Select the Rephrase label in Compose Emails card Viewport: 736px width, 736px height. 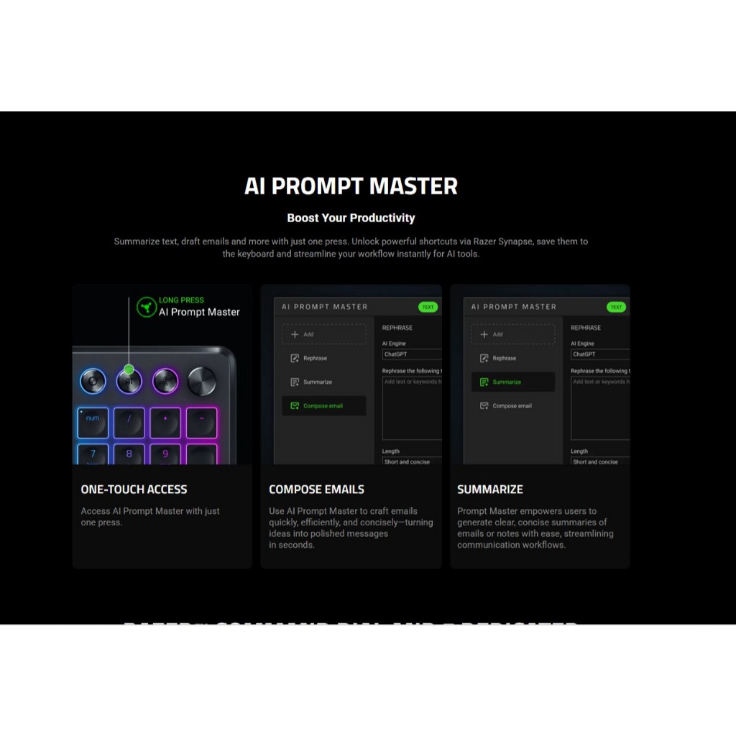315,358
